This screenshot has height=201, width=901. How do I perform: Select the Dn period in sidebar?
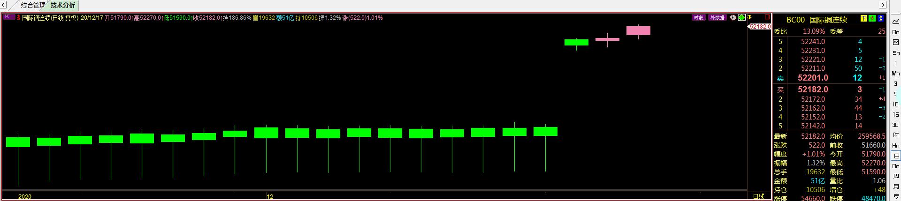[896, 166]
